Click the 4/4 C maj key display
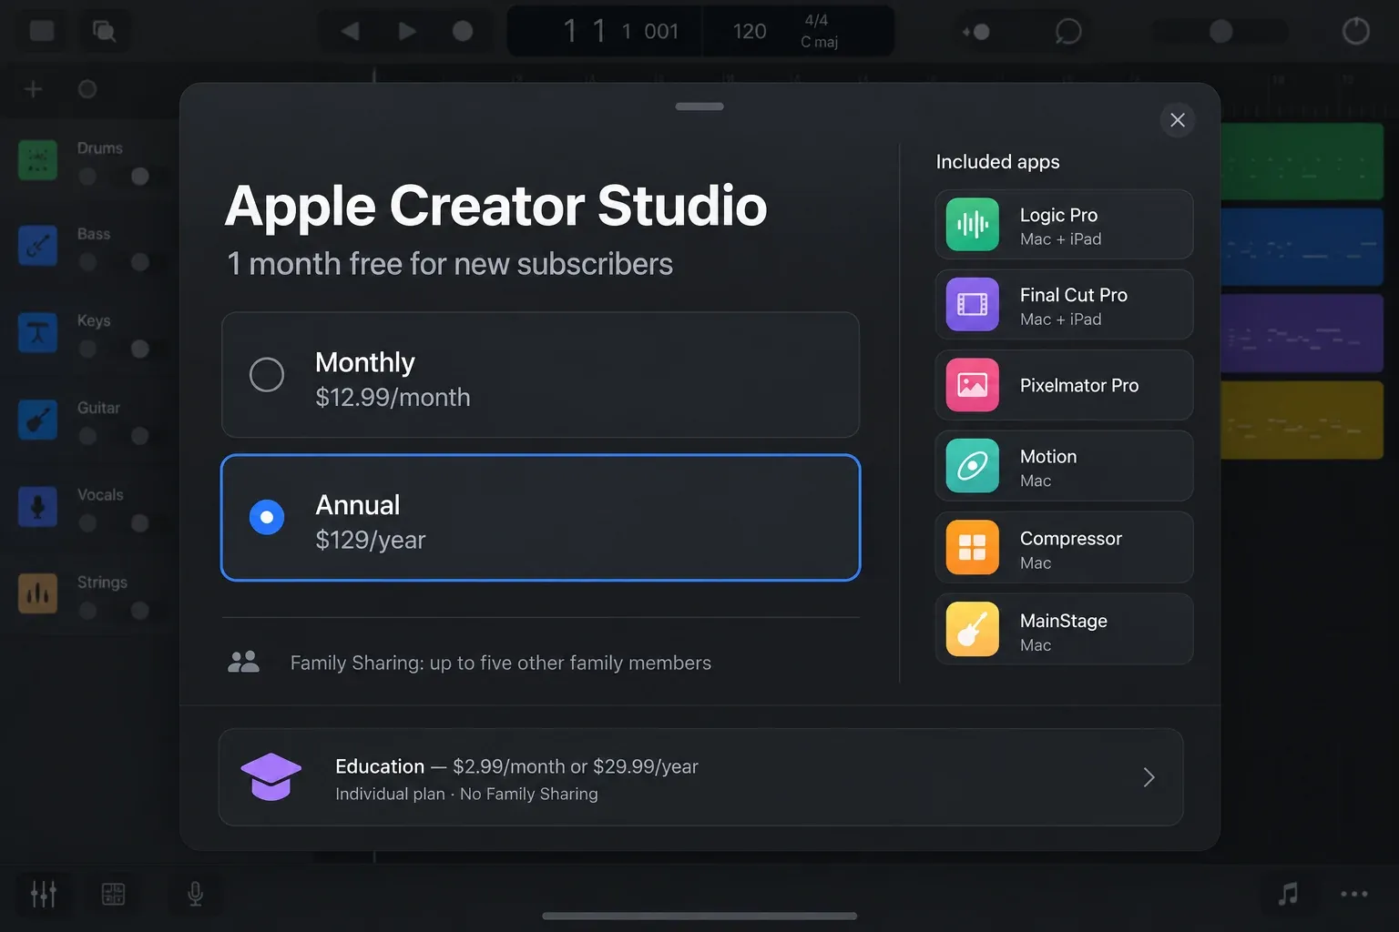Viewport: 1399px width, 932px height. point(818,31)
